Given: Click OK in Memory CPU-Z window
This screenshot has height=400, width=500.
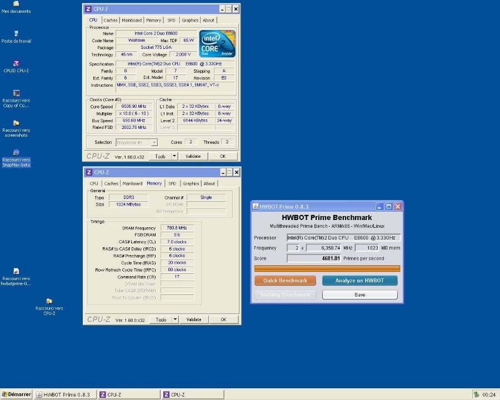Looking at the screenshot, I should 223,319.
